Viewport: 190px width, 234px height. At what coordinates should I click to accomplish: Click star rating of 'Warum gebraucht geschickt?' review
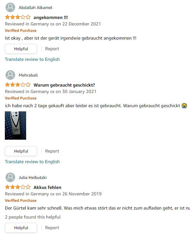(18, 85)
